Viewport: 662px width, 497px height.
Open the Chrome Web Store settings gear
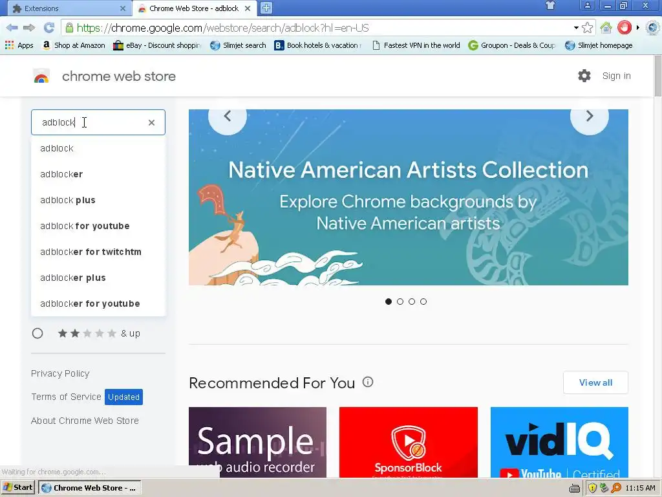(x=584, y=76)
